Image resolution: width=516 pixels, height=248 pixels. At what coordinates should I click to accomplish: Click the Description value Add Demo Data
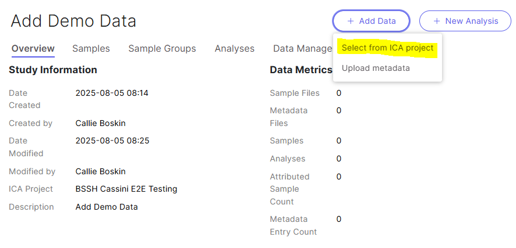tap(107, 207)
